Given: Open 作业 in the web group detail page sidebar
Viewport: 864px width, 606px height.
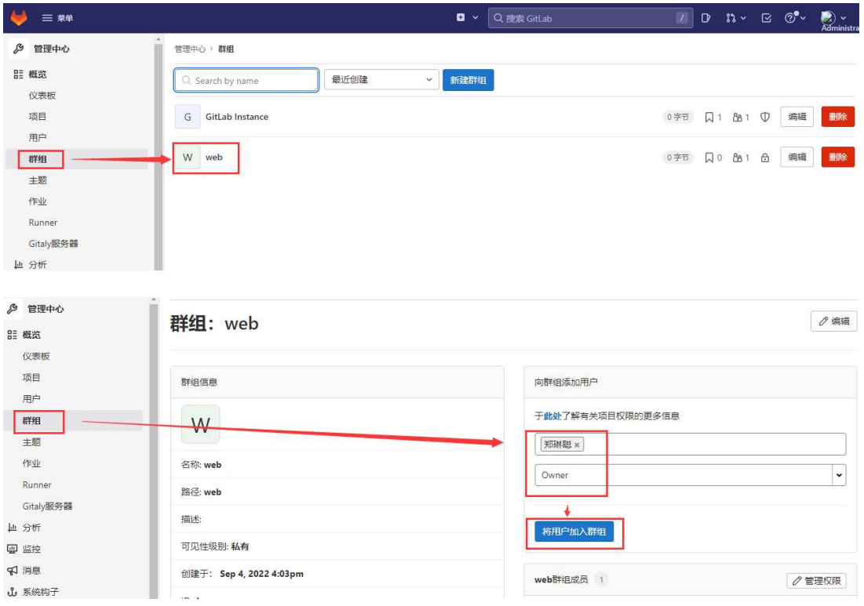Looking at the screenshot, I should point(31,463).
